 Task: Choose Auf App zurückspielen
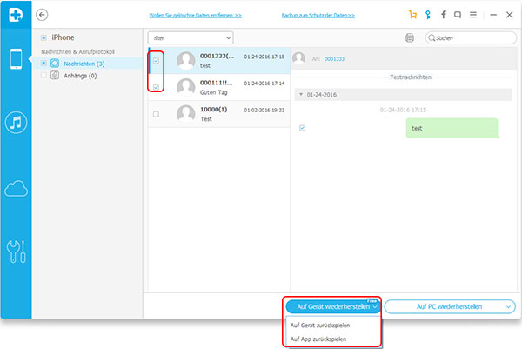tap(318, 339)
